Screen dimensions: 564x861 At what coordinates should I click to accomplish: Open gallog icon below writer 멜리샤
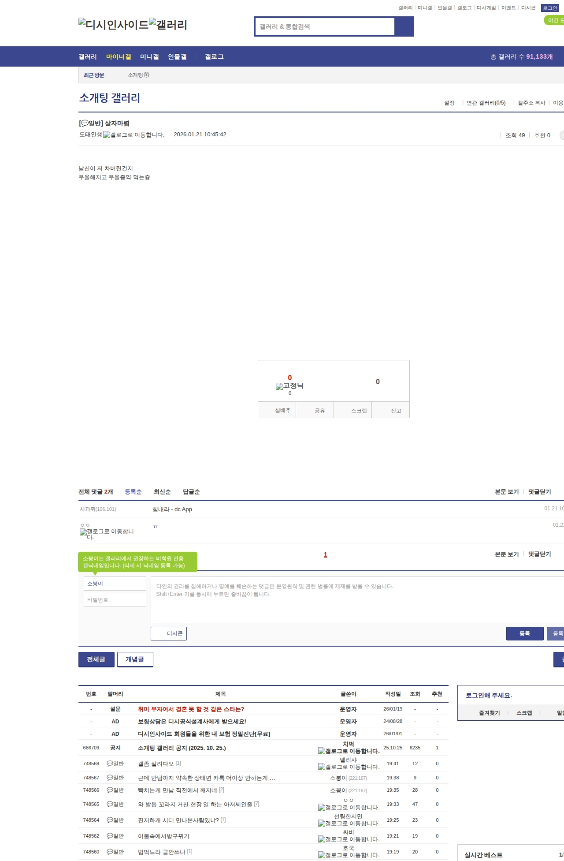349,767
